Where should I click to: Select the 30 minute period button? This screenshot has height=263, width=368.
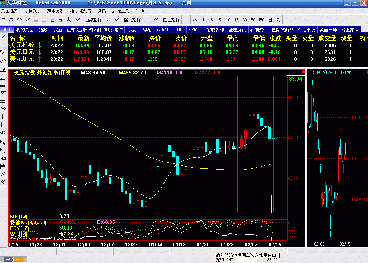tap(245, 20)
